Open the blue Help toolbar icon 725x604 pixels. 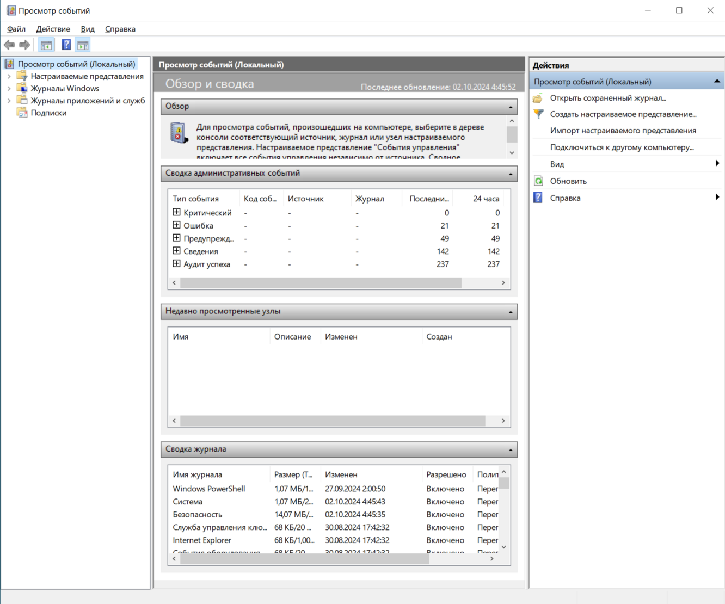(x=66, y=45)
